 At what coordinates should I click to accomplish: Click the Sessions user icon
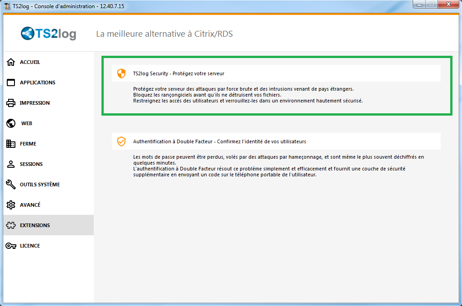pos(11,164)
